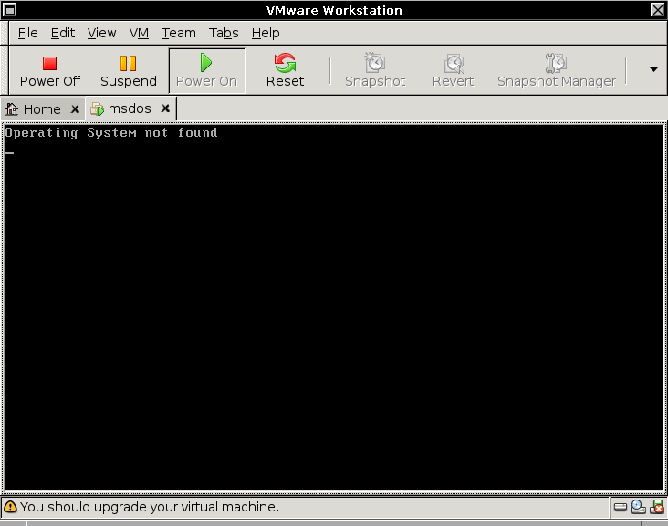Suspend the virtual machine
This screenshot has width=668, height=526.
point(129,70)
